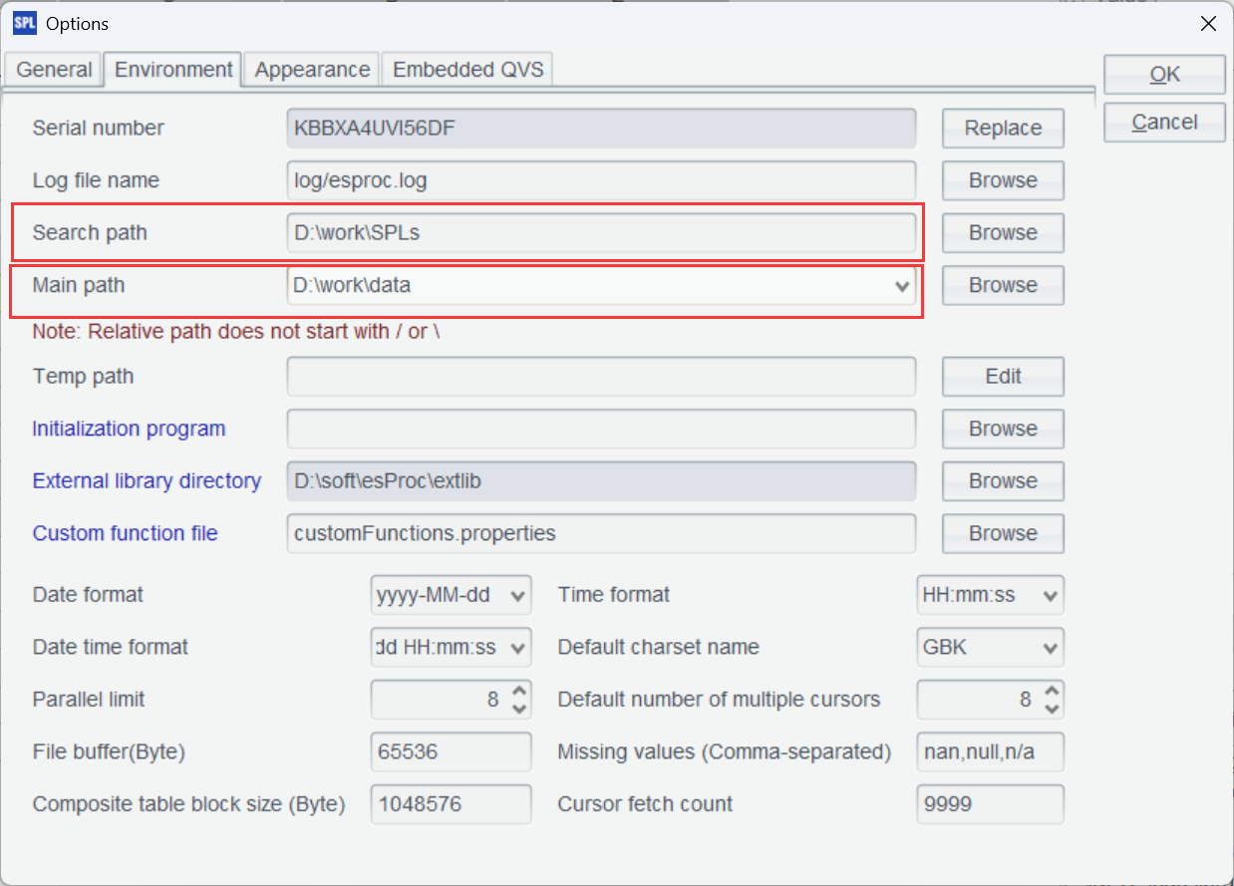Switch to the General tab
This screenshot has width=1234, height=886.
(54, 70)
